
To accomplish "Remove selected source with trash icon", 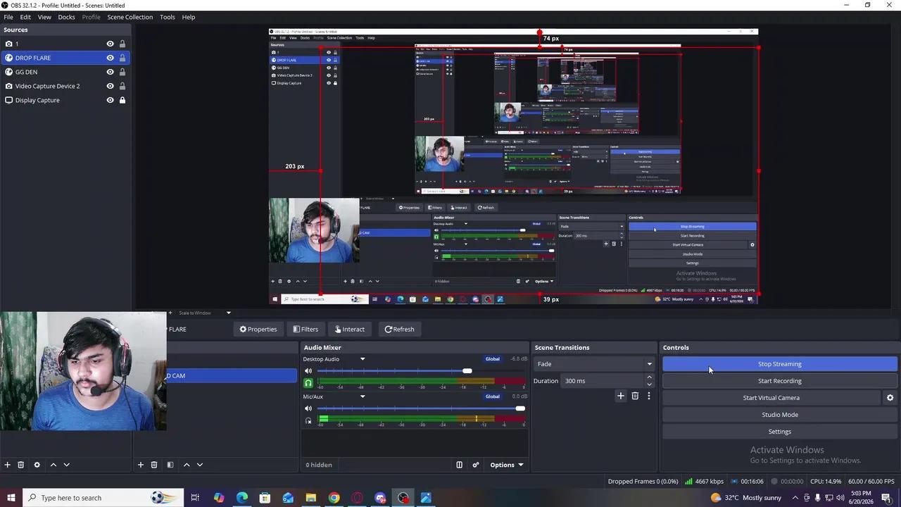I will click(x=20, y=465).
